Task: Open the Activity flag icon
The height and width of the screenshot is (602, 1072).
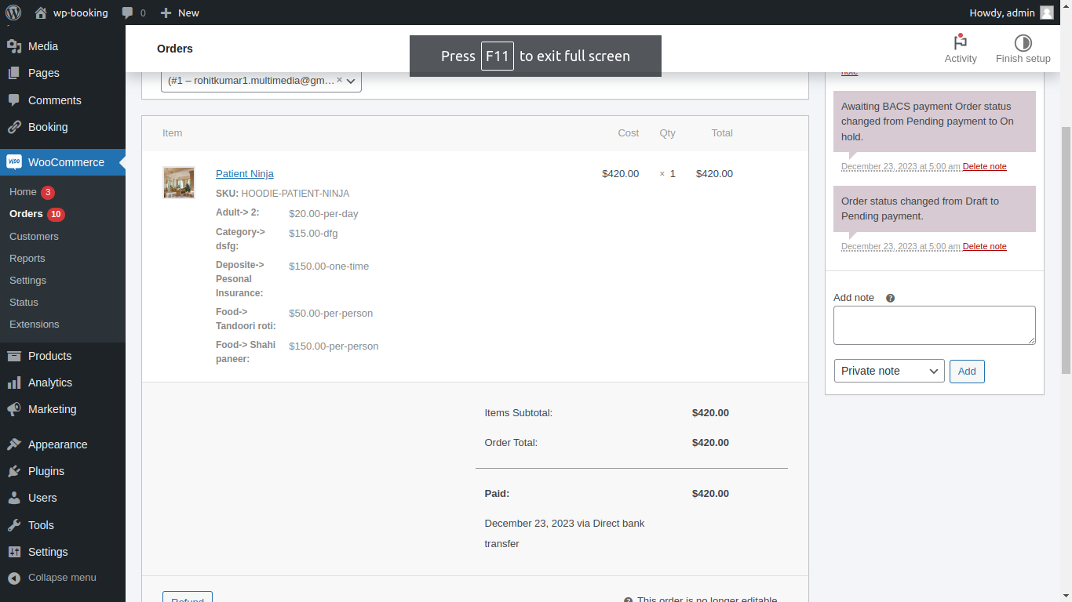Action: pyautogui.click(x=960, y=42)
